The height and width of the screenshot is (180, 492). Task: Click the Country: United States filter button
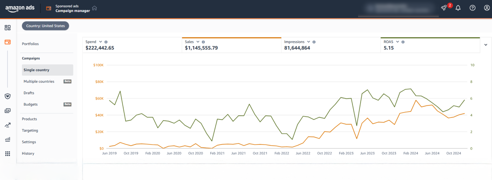tap(46, 26)
